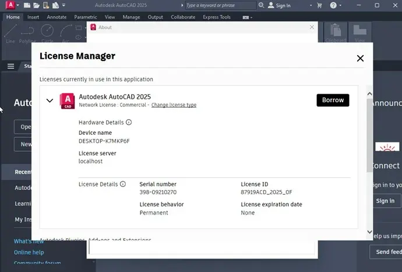Collapse the Autodesk AutoCAD 2025 license entry chevron
This screenshot has height=272, width=402.
point(50,101)
